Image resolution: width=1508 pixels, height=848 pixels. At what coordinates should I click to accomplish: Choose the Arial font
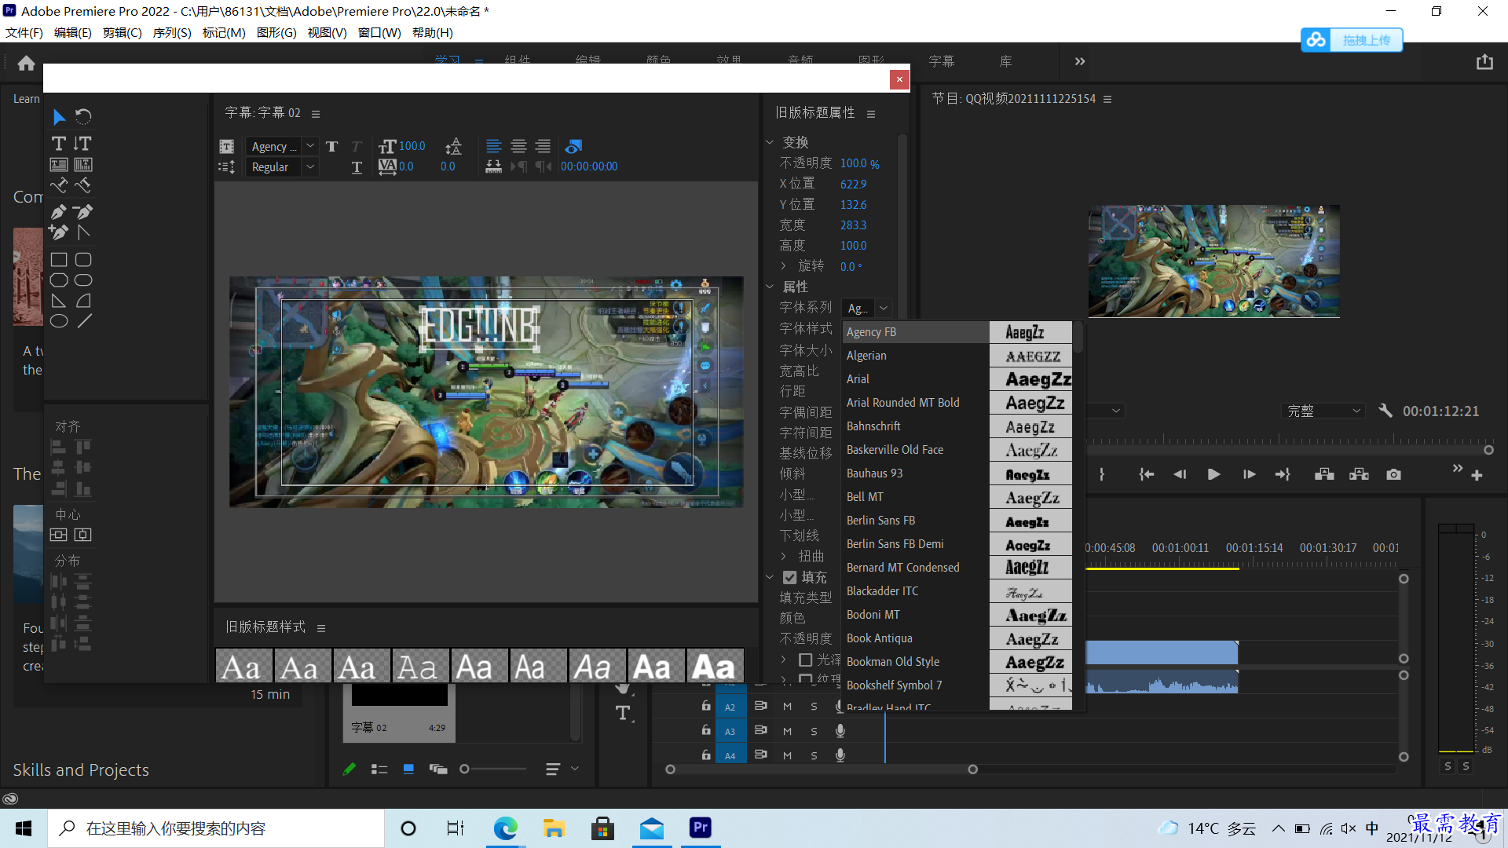tap(957, 379)
